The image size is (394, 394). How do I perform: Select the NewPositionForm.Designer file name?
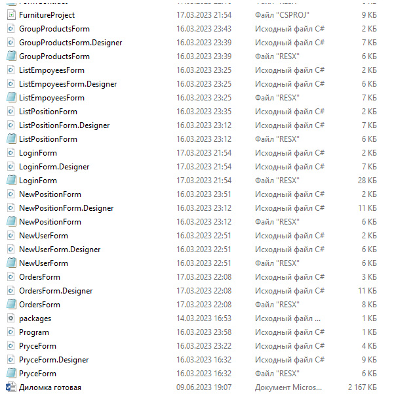click(x=66, y=208)
